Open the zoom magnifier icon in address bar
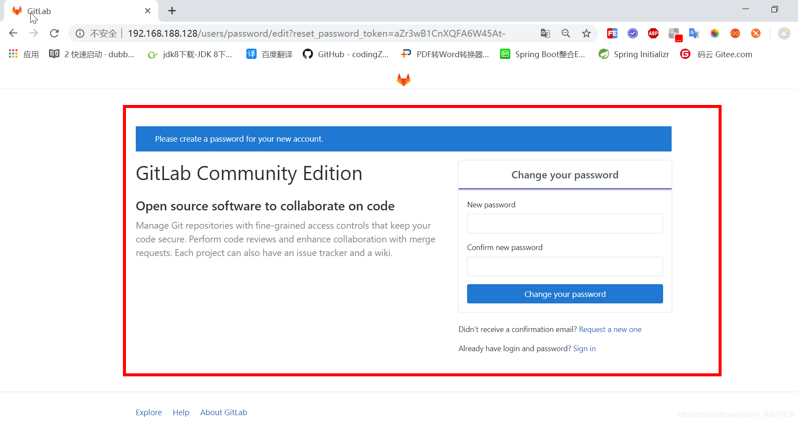The width and height of the screenshot is (798, 422). point(566,33)
